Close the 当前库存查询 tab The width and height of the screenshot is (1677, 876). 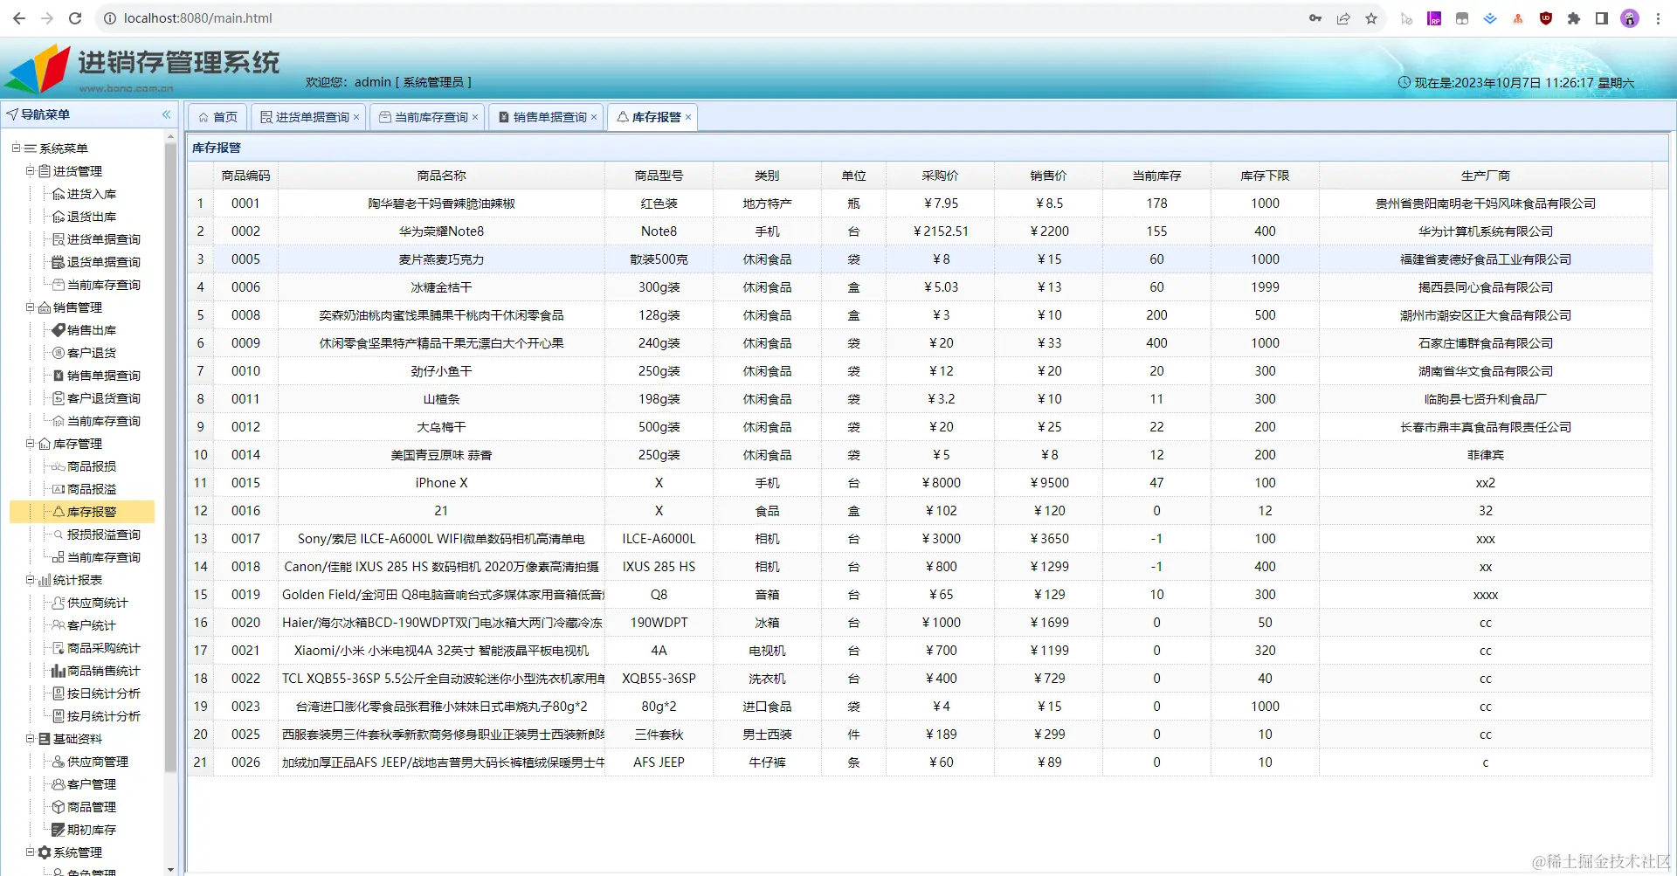(x=475, y=117)
